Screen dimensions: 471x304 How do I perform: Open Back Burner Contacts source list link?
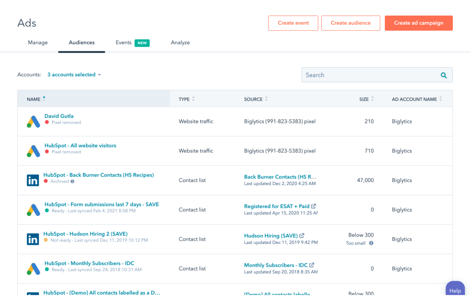280,177
